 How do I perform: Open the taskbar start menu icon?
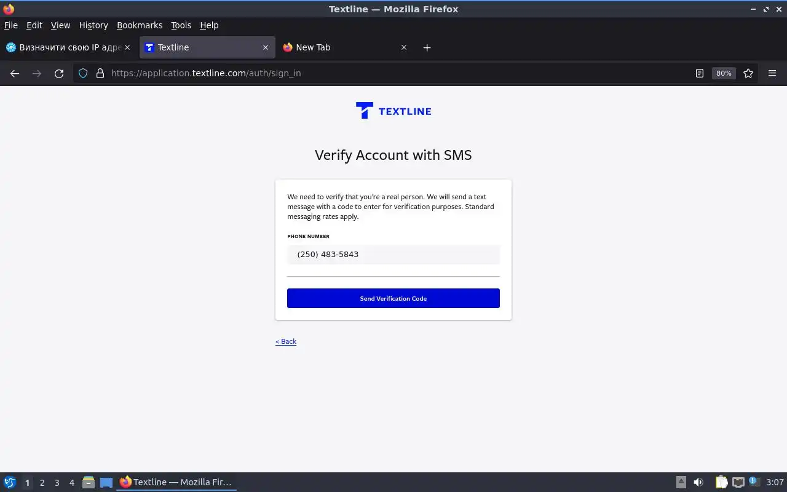(10, 482)
